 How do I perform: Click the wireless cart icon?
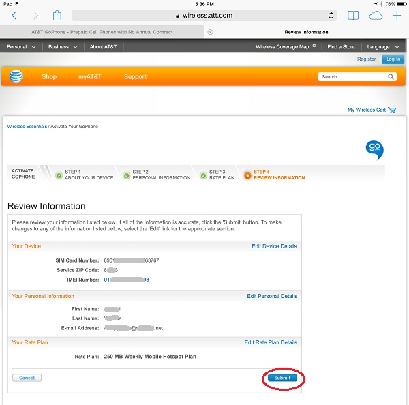(x=392, y=110)
